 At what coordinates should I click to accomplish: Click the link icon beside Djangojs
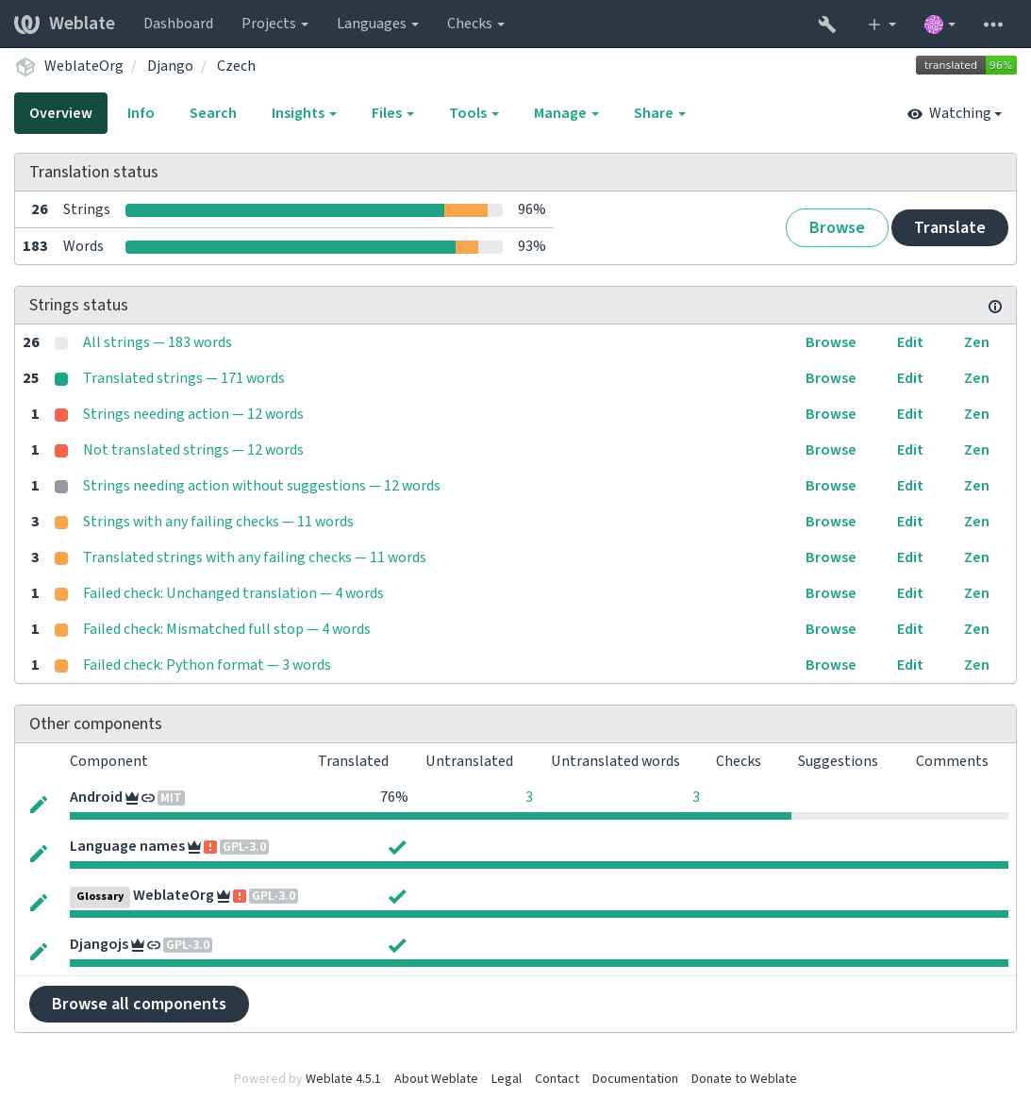point(154,945)
